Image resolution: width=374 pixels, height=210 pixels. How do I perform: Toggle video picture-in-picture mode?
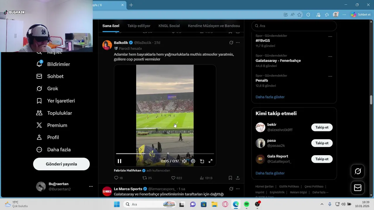[x=202, y=161]
